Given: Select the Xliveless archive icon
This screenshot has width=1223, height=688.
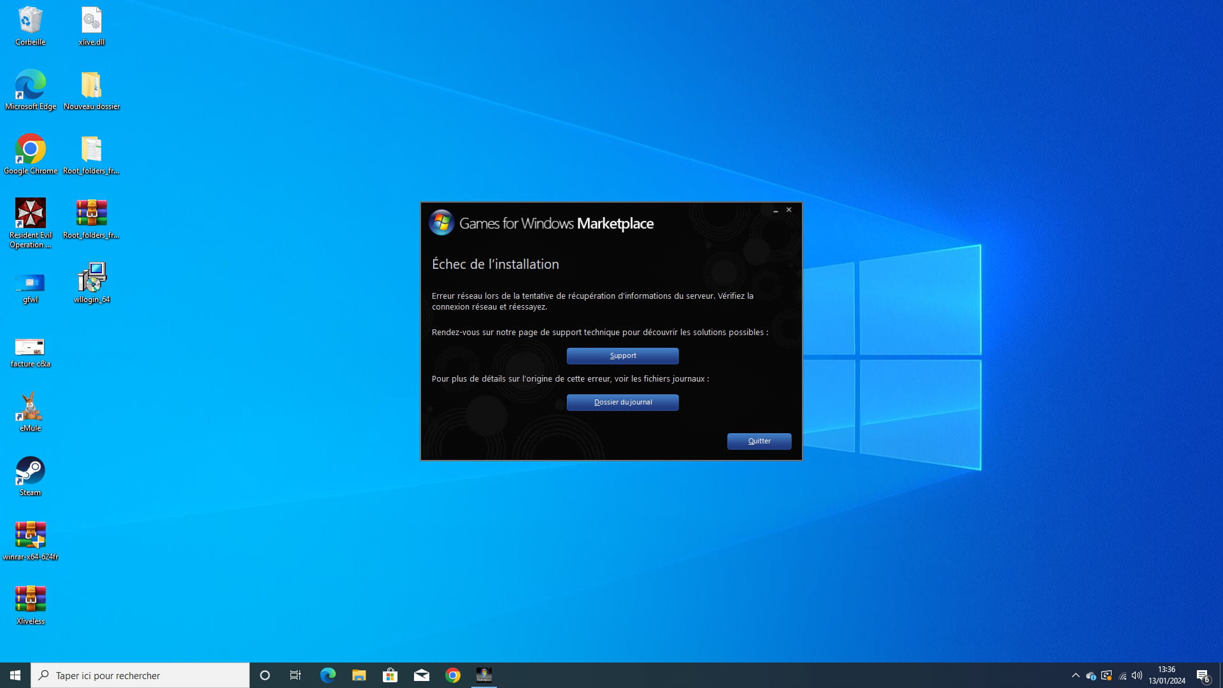Looking at the screenshot, I should (x=30, y=605).
